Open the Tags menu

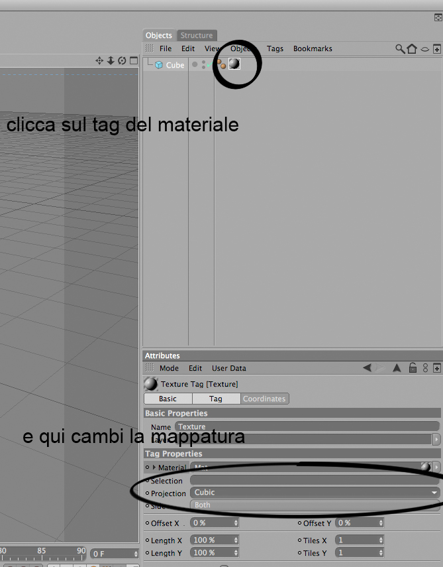[275, 48]
